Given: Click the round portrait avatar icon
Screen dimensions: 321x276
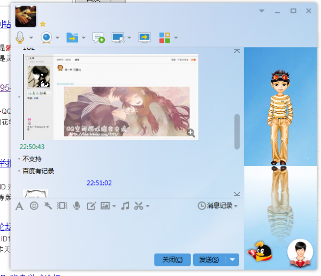Looking at the screenshot, I should point(300,252).
